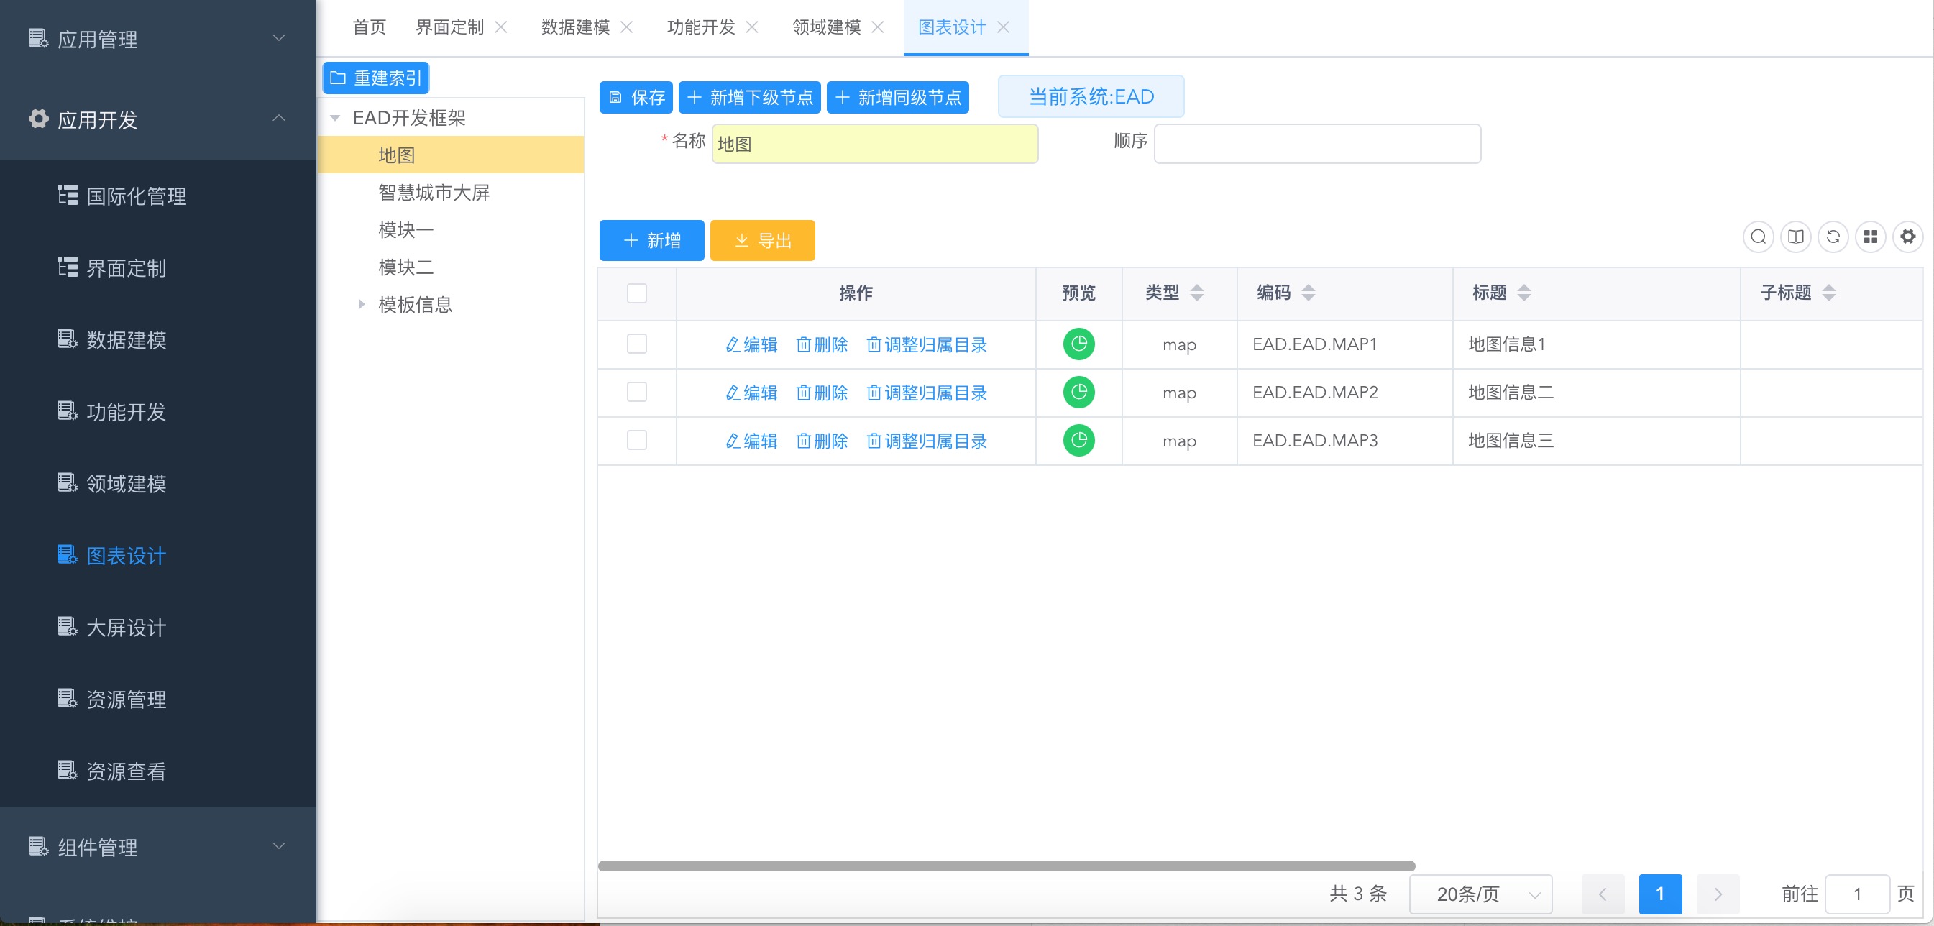Click the 图表设计 sidebar icon
This screenshot has width=1934, height=926.
click(68, 555)
